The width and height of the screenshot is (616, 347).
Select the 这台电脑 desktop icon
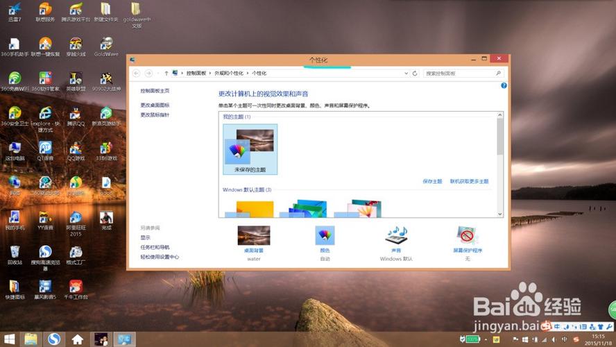(x=15, y=151)
